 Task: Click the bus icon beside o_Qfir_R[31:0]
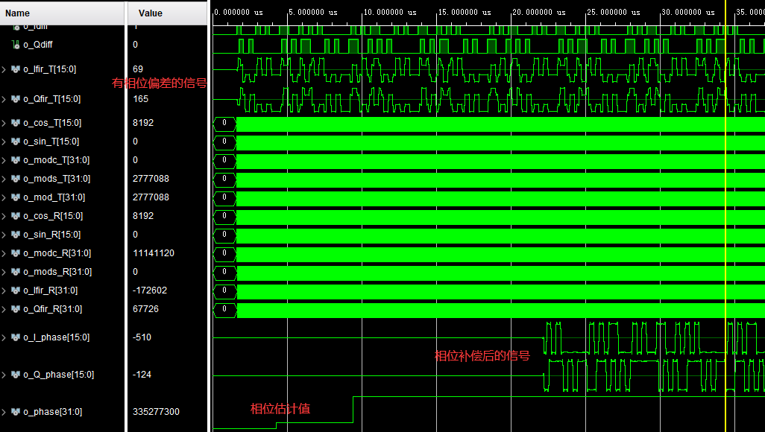tap(16, 308)
